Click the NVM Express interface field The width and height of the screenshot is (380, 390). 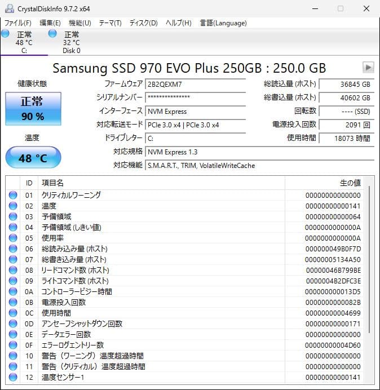click(x=195, y=111)
